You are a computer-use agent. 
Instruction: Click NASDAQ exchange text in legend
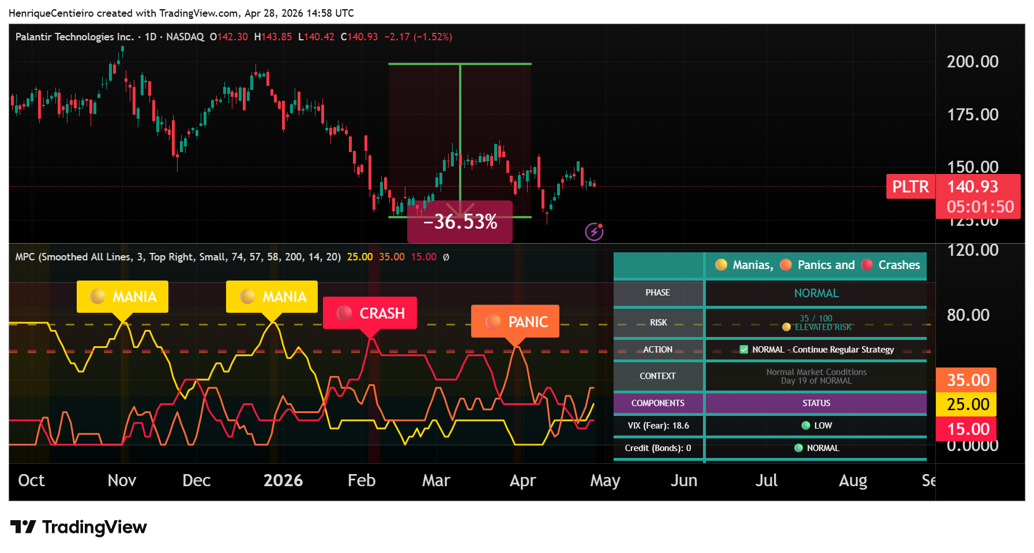click(x=185, y=37)
